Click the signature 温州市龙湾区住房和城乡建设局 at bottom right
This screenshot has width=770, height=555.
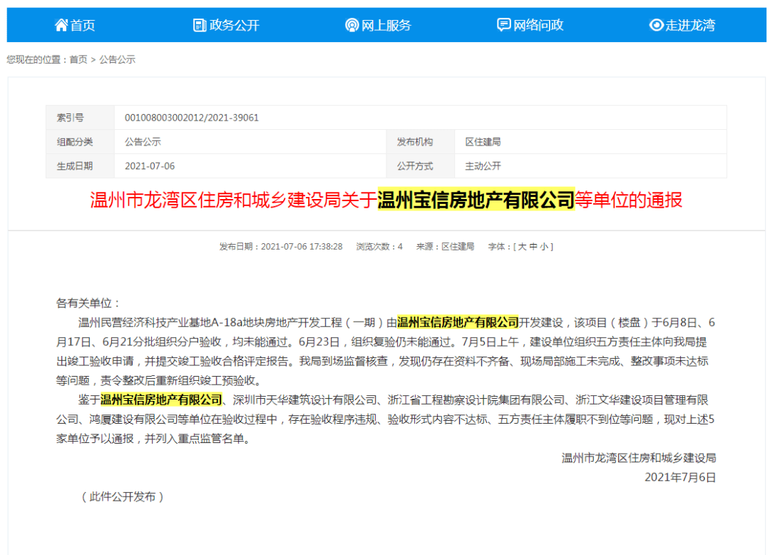point(638,458)
